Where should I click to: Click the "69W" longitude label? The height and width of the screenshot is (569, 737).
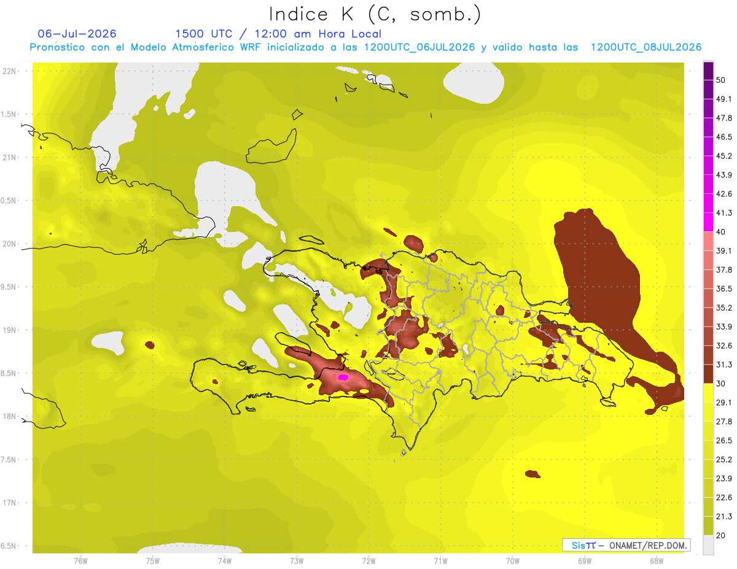coord(585,562)
